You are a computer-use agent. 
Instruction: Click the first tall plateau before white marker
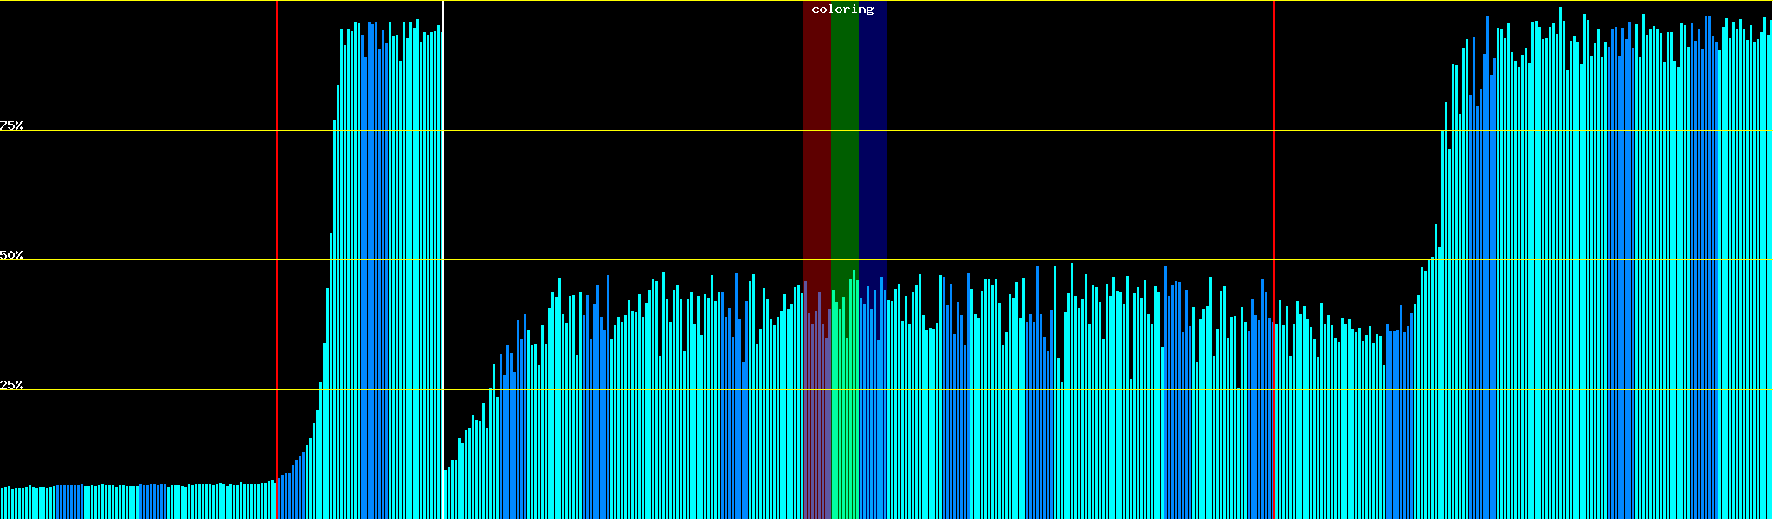pos(390,259)
